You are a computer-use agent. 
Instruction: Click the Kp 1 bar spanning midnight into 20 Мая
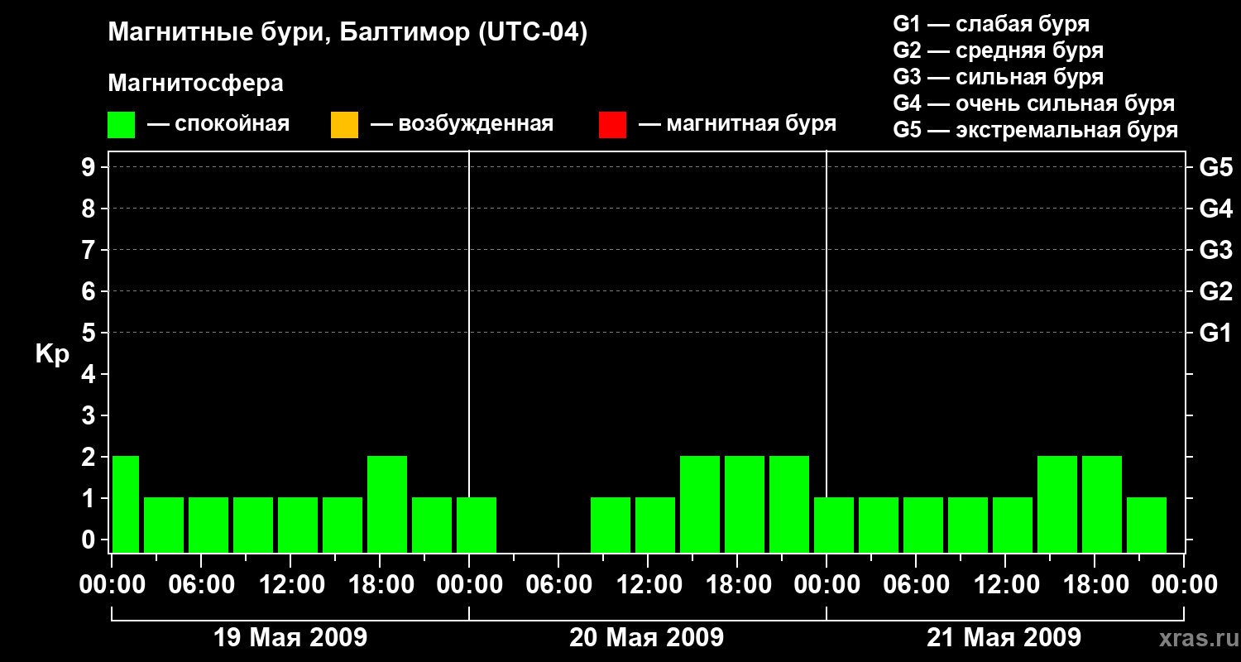[477, 525]
